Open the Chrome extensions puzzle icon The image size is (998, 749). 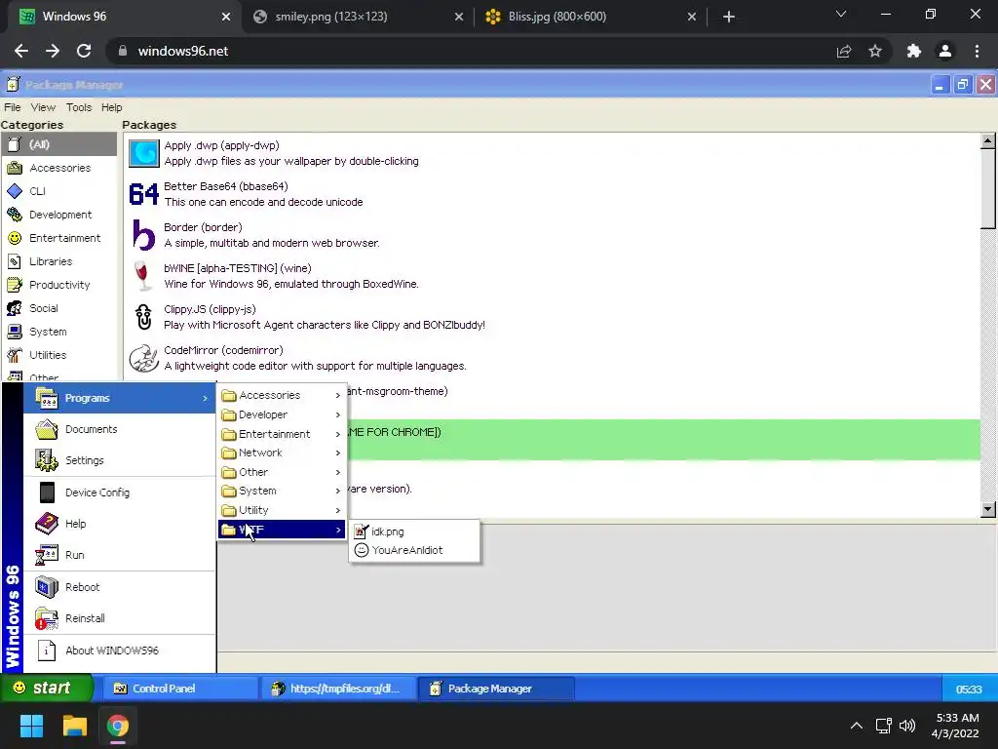pos(914,51)
